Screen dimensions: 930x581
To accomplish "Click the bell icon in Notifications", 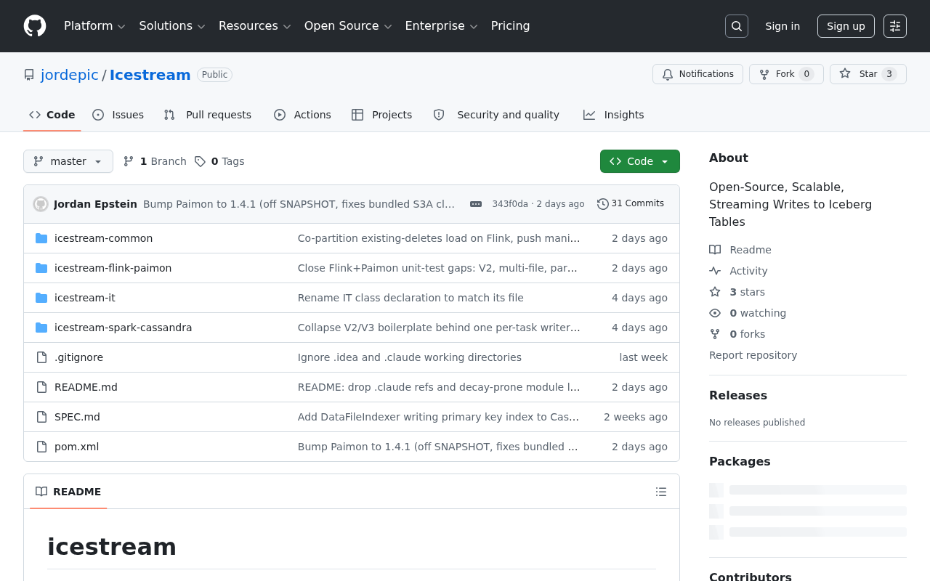I will (x=668, y=74).
